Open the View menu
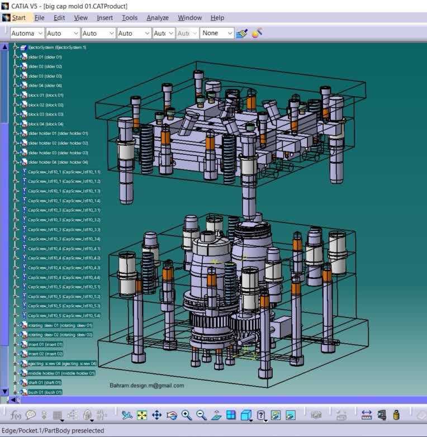This screenshot has width=427, height=437. (x=81, y=18)
